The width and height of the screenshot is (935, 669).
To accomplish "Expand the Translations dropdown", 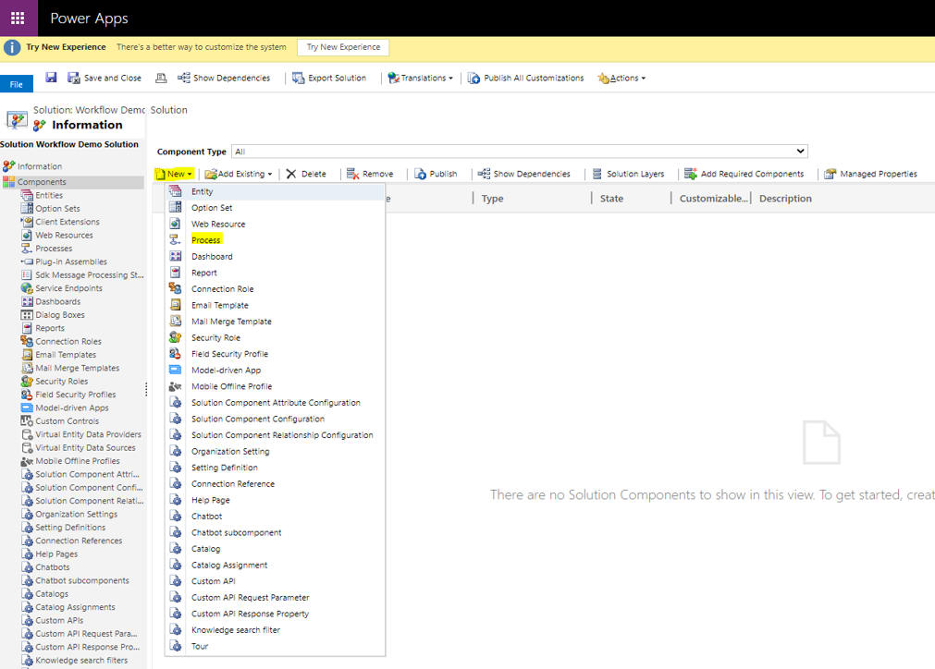I will pyautogui.click(x=421, y=78).
